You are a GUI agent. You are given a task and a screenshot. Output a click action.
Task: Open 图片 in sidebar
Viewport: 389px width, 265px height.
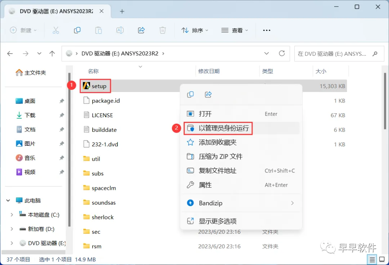pyautogui.click(x=26, y=143)
